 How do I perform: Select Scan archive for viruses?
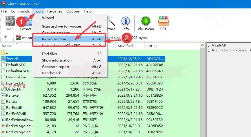pos(70,26)
